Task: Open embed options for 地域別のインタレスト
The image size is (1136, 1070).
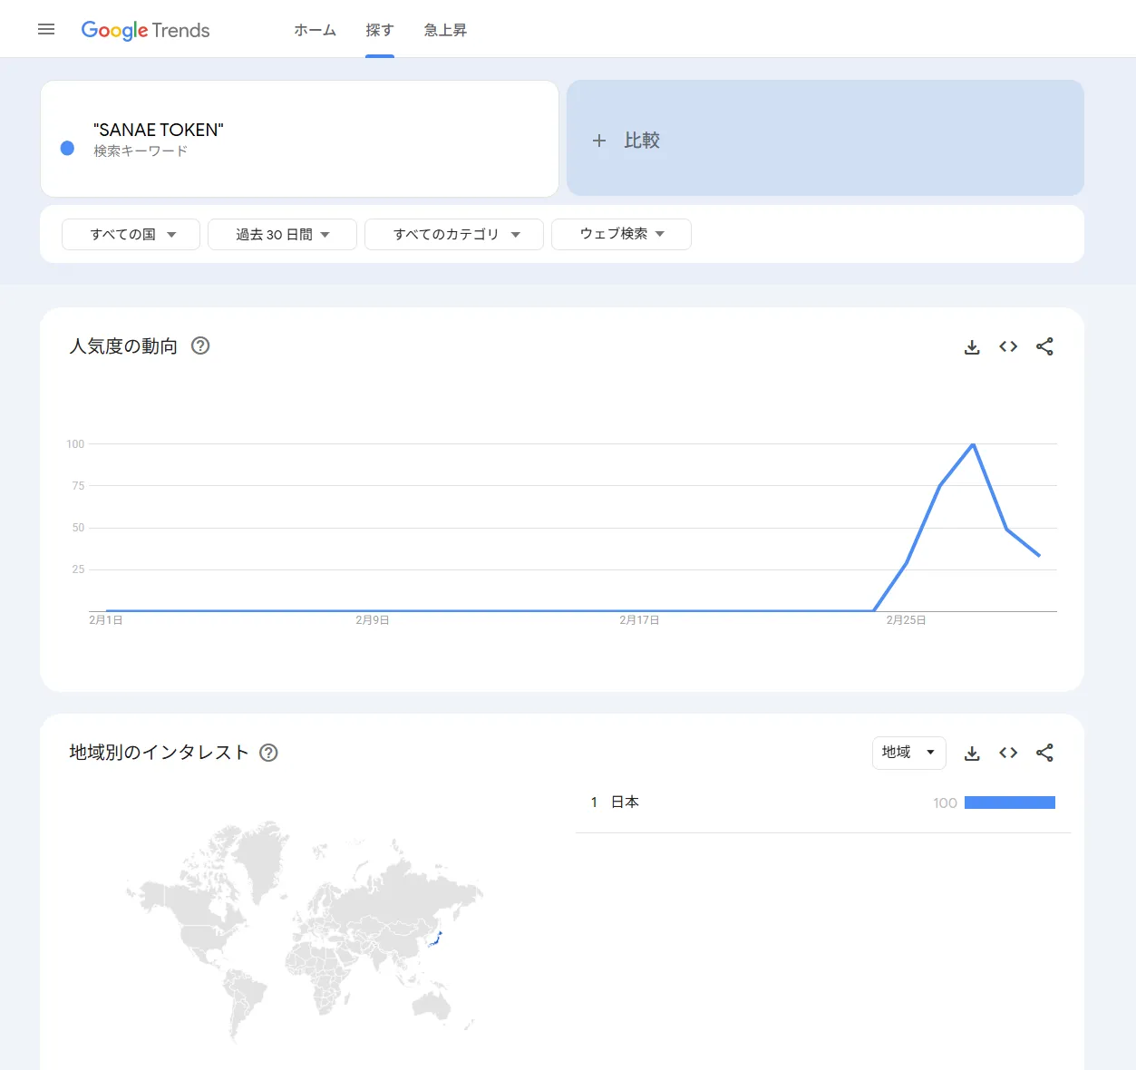Action: 1008,753
